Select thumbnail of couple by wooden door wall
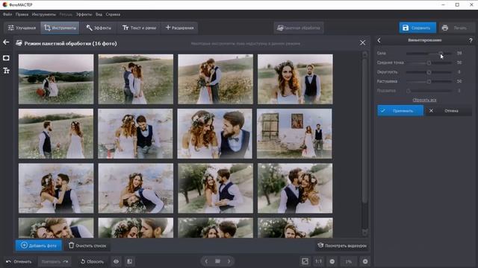The height and width of the screenshot is (268, 478). click(x=294, y=134)
